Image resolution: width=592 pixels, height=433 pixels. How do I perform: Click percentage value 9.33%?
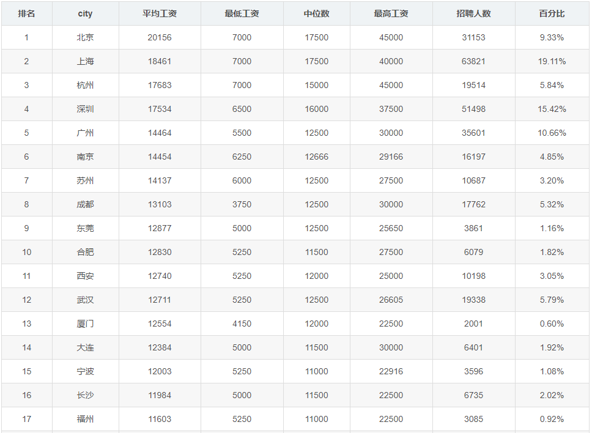coord(552,37)
